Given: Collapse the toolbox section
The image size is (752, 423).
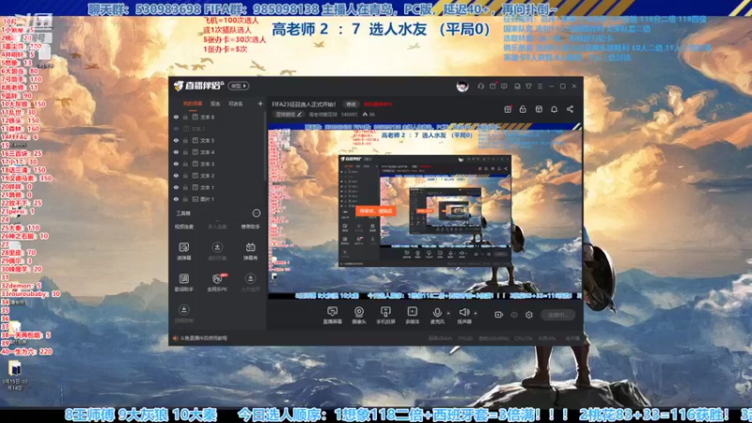Looking at the screenshot, I should pos(257,213).
